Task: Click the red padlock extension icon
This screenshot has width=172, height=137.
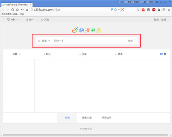Action: (143, 10)
